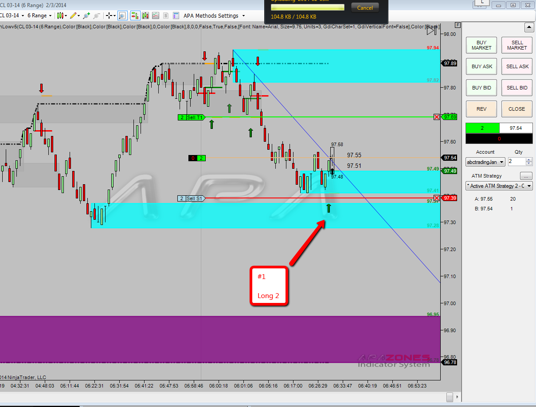Maximize the chart window
Viewport: 536px width, 407px height.
point(513,5)
